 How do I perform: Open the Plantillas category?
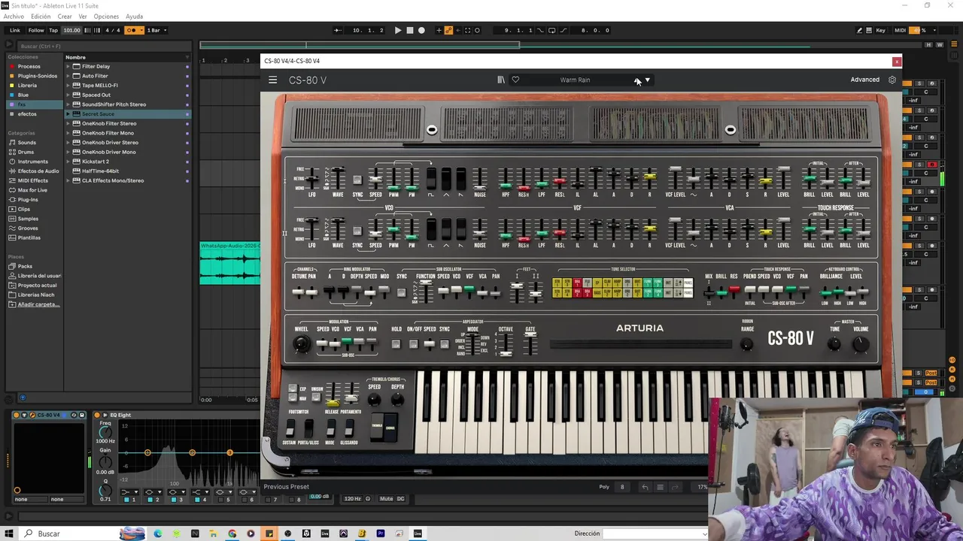point(29,237)
